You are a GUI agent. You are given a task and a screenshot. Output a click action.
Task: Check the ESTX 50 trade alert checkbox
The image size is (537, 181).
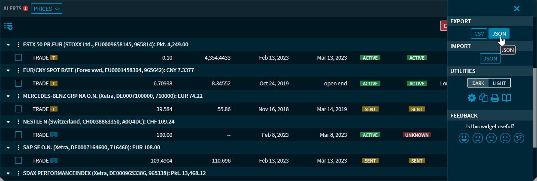(18, 57)
